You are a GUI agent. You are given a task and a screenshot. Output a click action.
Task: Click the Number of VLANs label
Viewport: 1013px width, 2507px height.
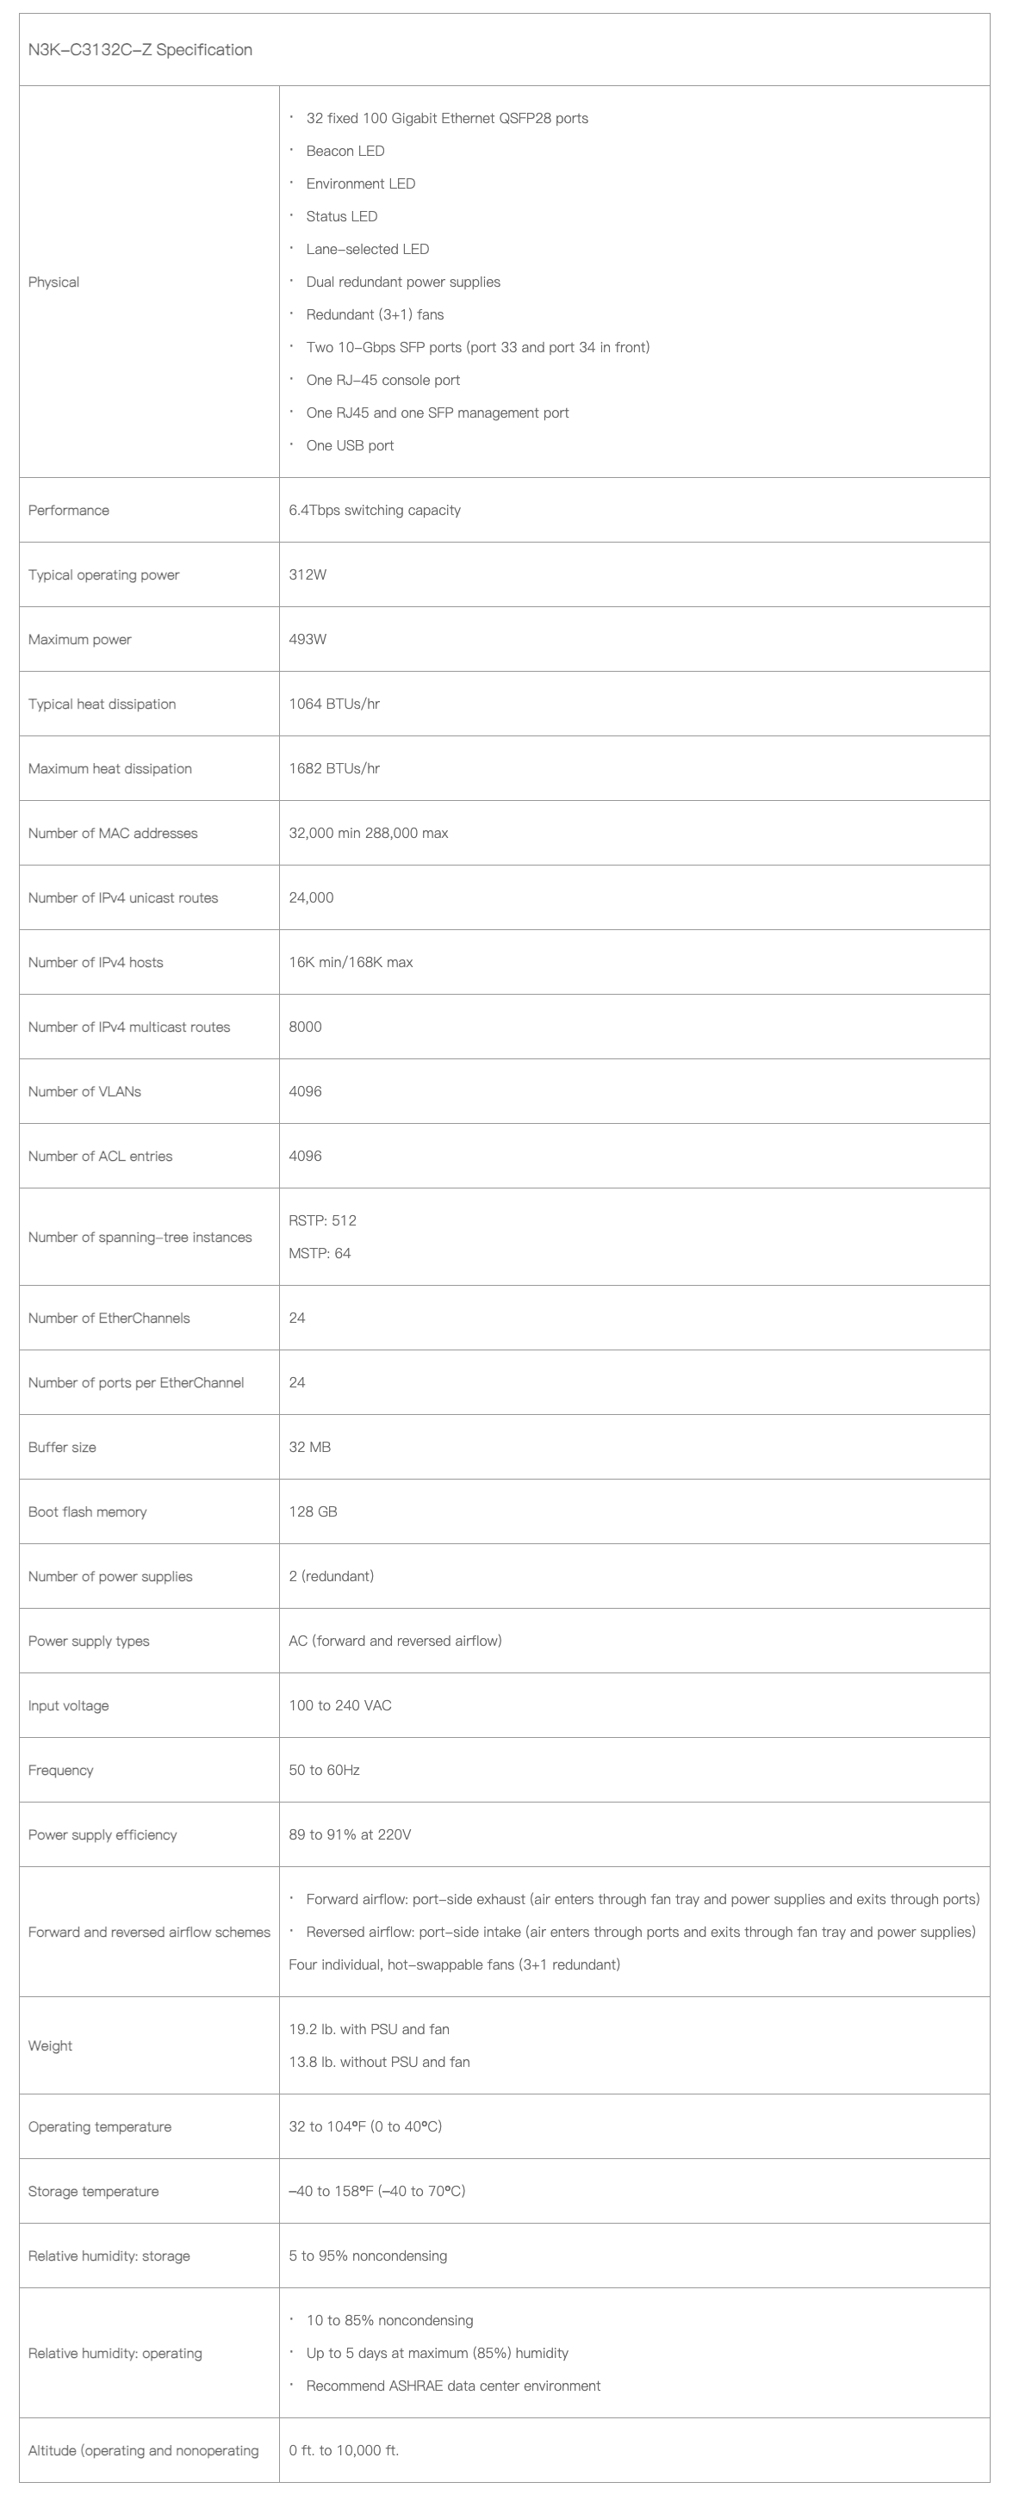tap(84, 1092)
